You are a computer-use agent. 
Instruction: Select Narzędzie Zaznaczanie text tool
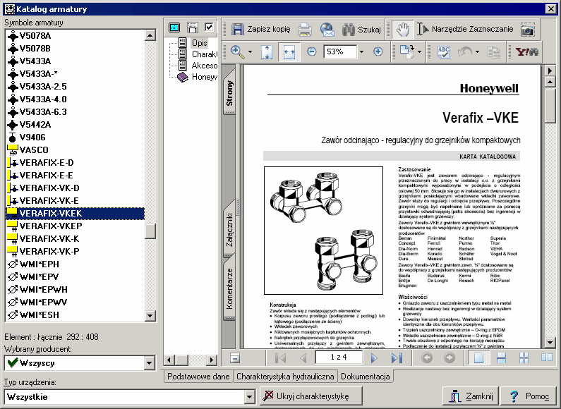[x=465, y=30]
